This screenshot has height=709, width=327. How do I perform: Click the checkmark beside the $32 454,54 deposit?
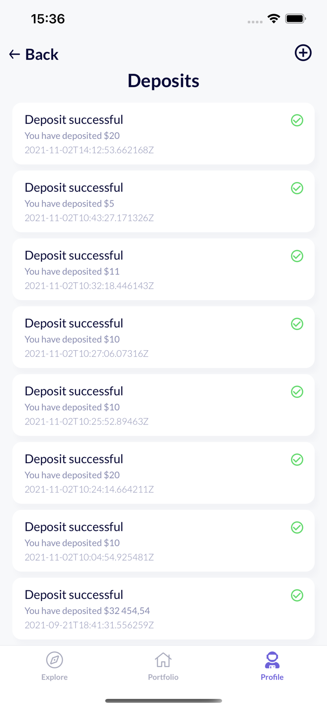point(297,596)
